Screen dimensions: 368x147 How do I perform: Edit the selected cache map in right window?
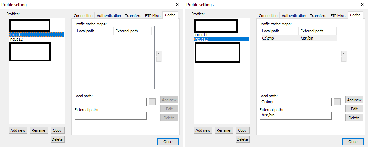pyautogui.click(x=354, y=109)
